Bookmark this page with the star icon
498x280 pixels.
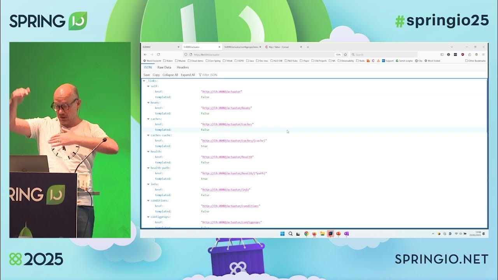345,54
